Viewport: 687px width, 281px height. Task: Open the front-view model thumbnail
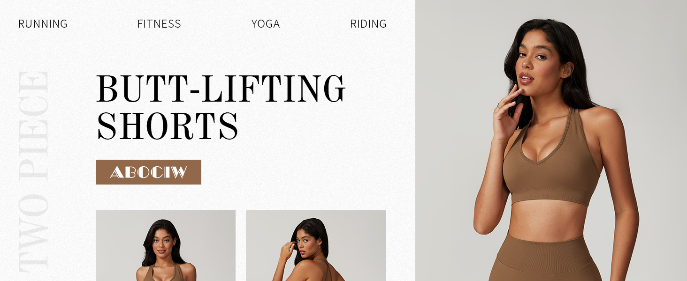coord(166,245)
